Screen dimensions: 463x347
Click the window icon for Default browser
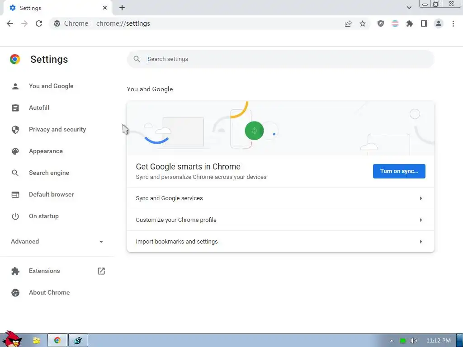[15, 195]
